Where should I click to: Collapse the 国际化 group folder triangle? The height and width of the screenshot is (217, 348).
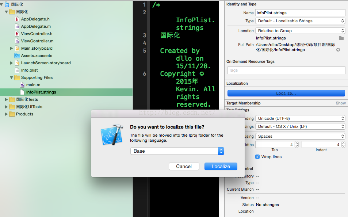click(x=7, y=12)
